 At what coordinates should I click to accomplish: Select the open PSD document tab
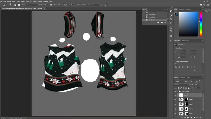(x=22, y=8)
